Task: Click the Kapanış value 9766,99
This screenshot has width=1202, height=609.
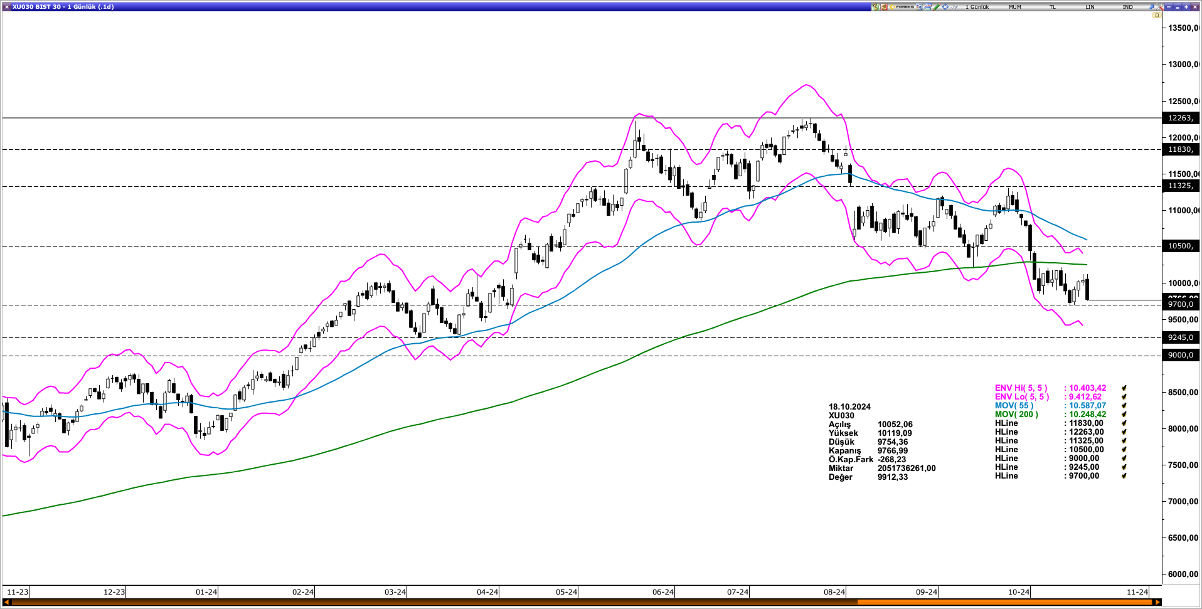Action: (x=893, y=451)
